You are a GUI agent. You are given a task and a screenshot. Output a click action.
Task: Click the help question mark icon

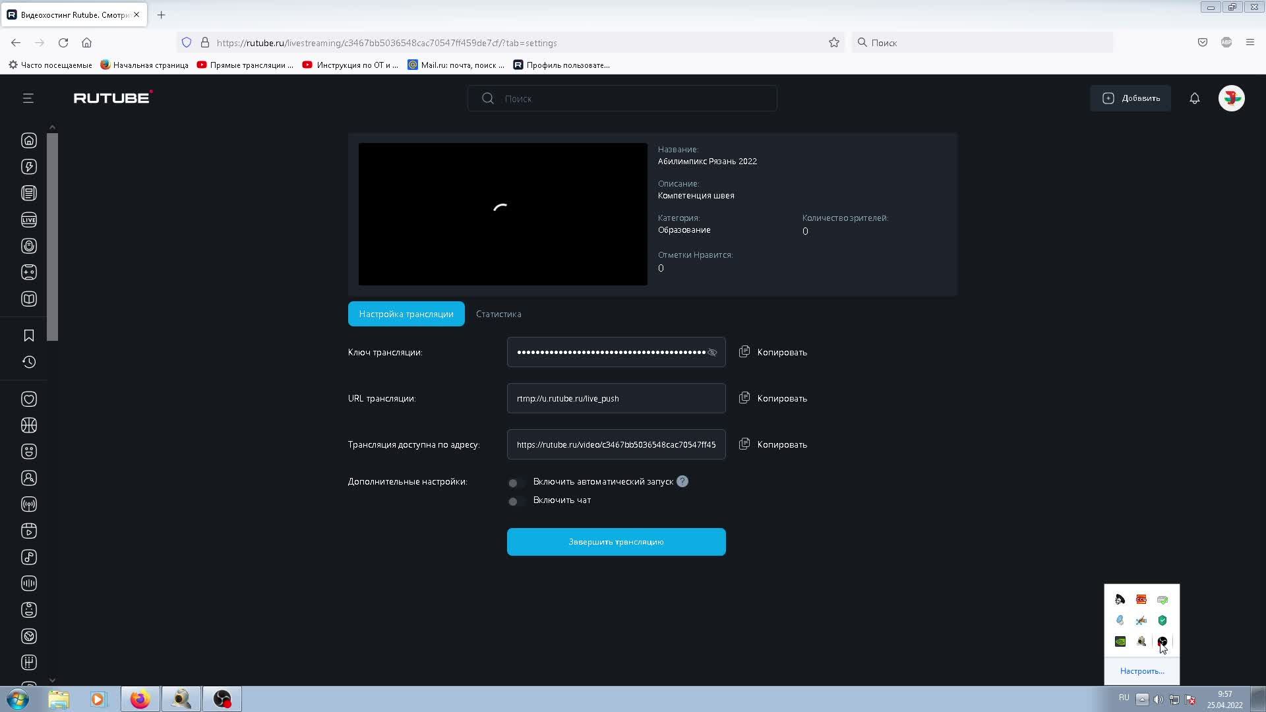click(x=682, y=482)
